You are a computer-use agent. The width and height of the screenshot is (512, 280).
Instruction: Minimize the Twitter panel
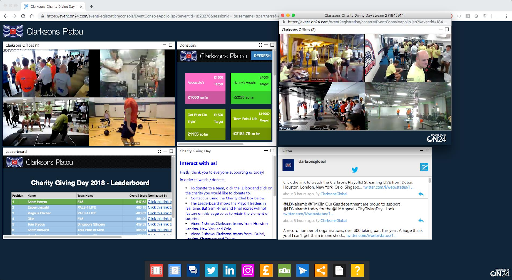(421, 151)
